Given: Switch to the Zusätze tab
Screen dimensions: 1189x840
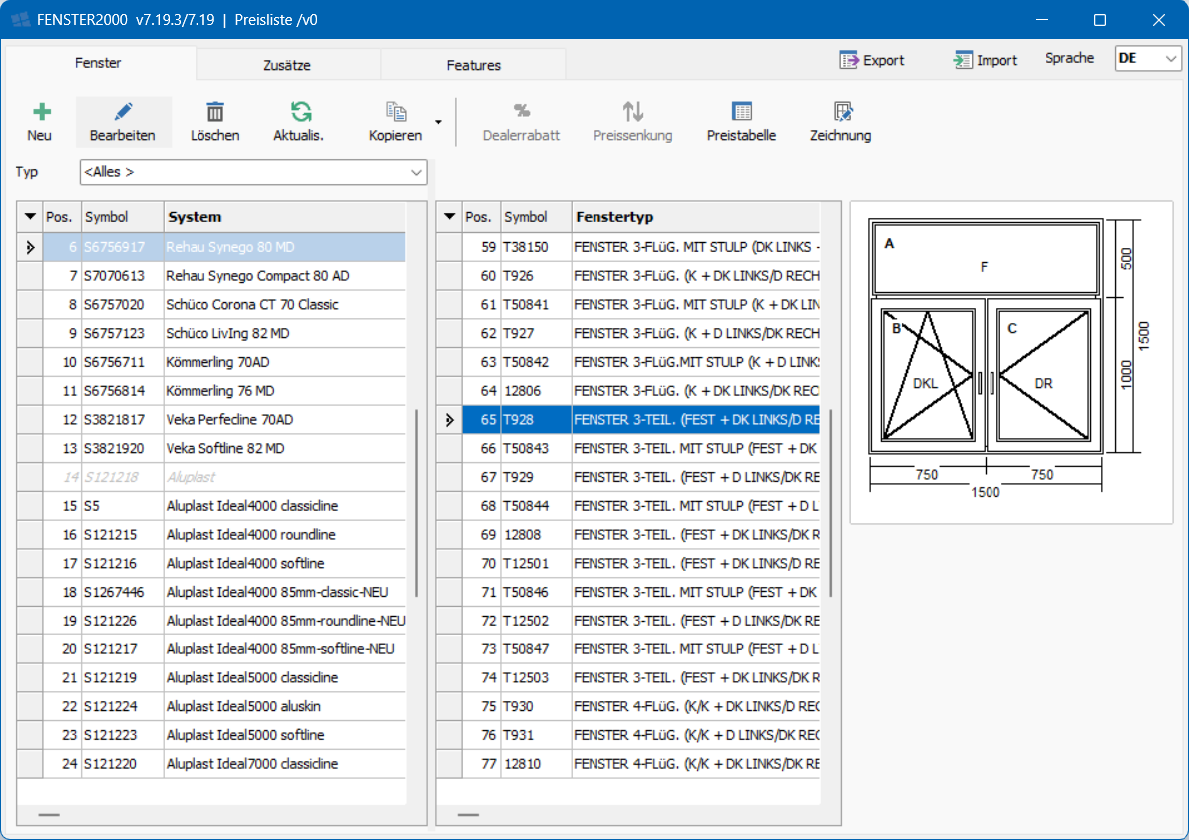Looking at the screenshot, I should (x=287, y=65).
